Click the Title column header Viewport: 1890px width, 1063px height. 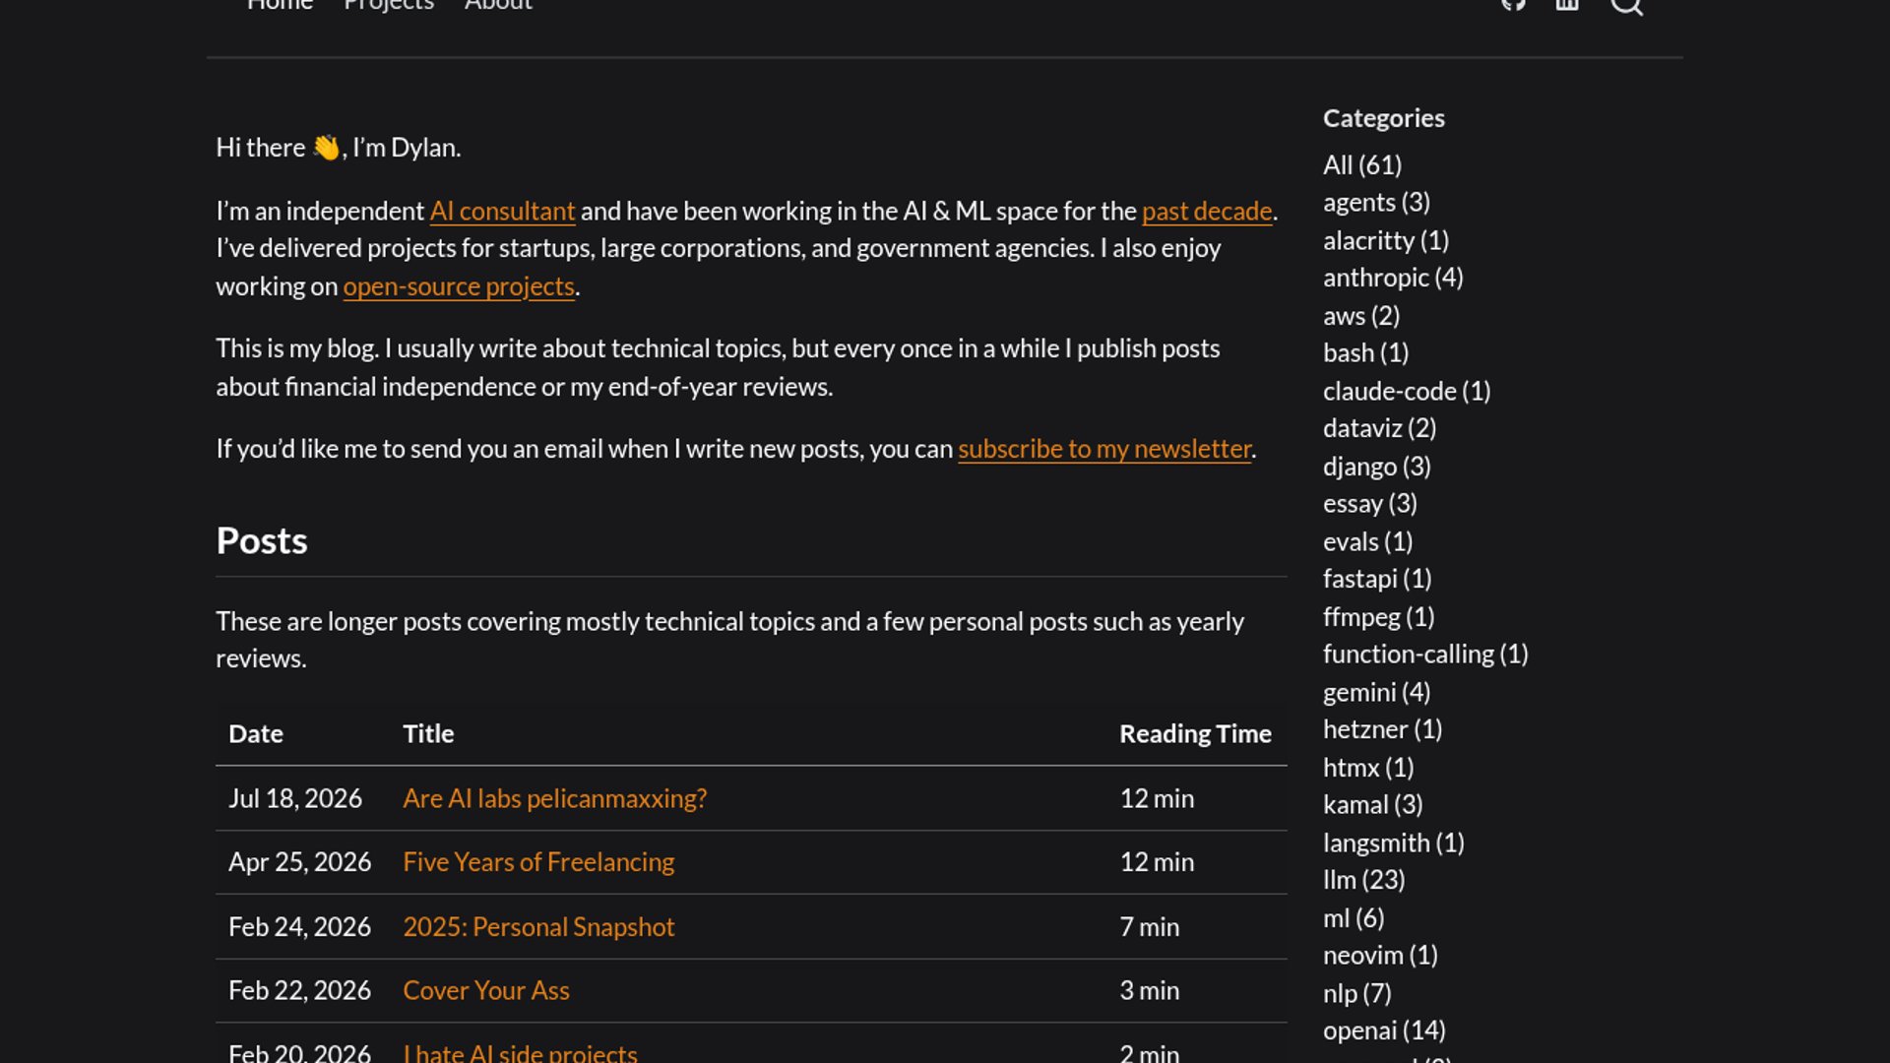pyautogui.click(x=428, y=734)
